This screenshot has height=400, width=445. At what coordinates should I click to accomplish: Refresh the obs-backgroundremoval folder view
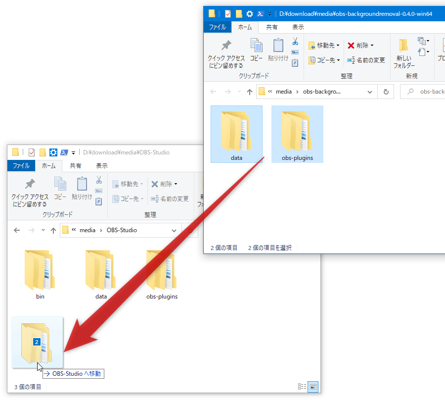pos(386,92)
